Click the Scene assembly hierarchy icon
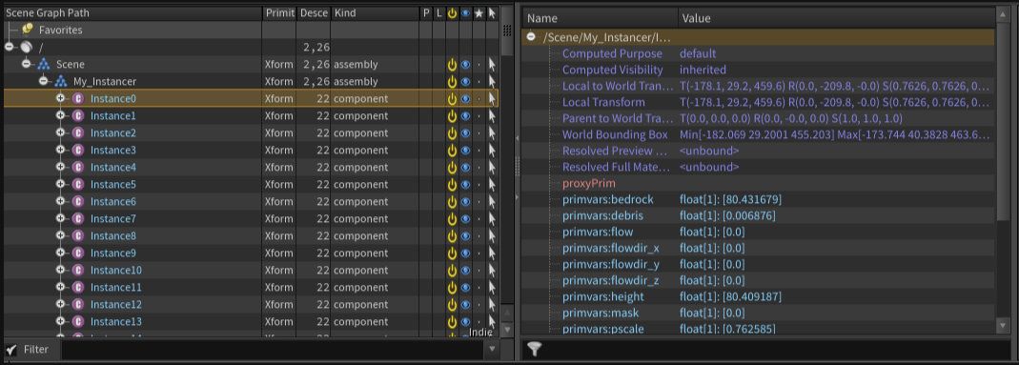This screenshot has height=365, width=1019. (43, 64)
